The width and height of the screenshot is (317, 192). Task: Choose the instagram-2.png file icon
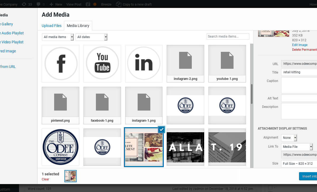coord(185,61)
